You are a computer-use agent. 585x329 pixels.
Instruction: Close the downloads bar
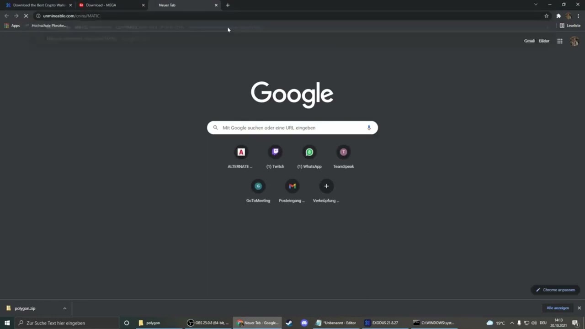click(579, 308)
